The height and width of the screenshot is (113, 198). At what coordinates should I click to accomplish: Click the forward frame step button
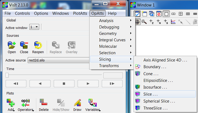click(112, 83)
